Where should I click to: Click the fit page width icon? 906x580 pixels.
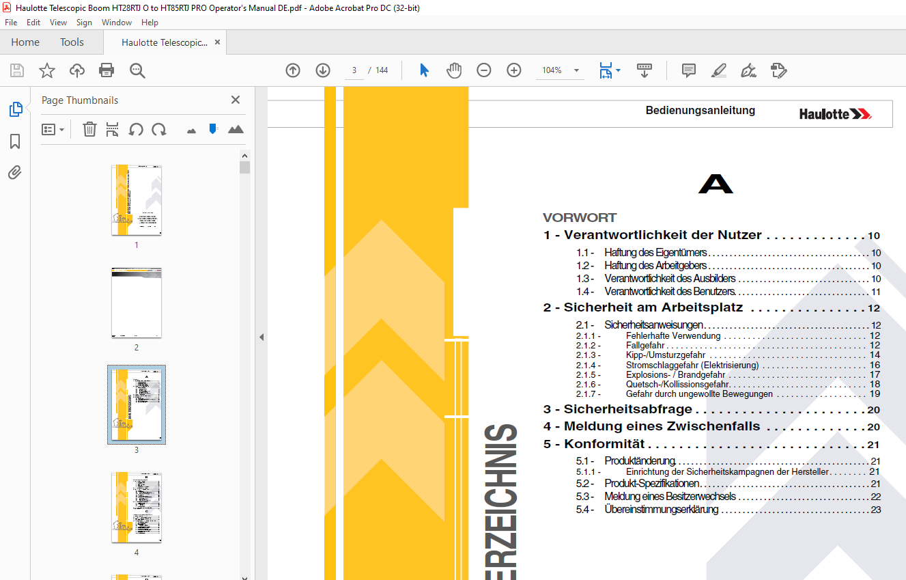[x=606, y=70]
